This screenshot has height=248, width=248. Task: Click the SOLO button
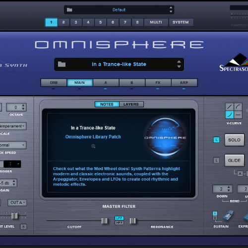pyautogui.click(x=234, y=140)
